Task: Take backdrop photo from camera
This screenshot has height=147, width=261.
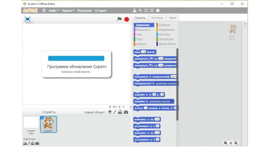Action: (37, 143)
